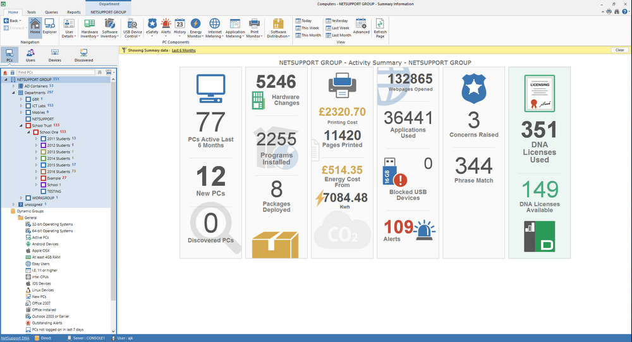Collapse the School Trust node
Image resolution: width=632 pixels, height=342 pixels.
click(21, 125)
